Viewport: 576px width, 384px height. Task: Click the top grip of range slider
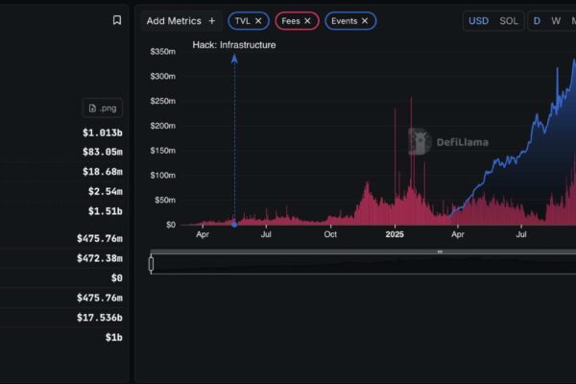coord(440,252)
